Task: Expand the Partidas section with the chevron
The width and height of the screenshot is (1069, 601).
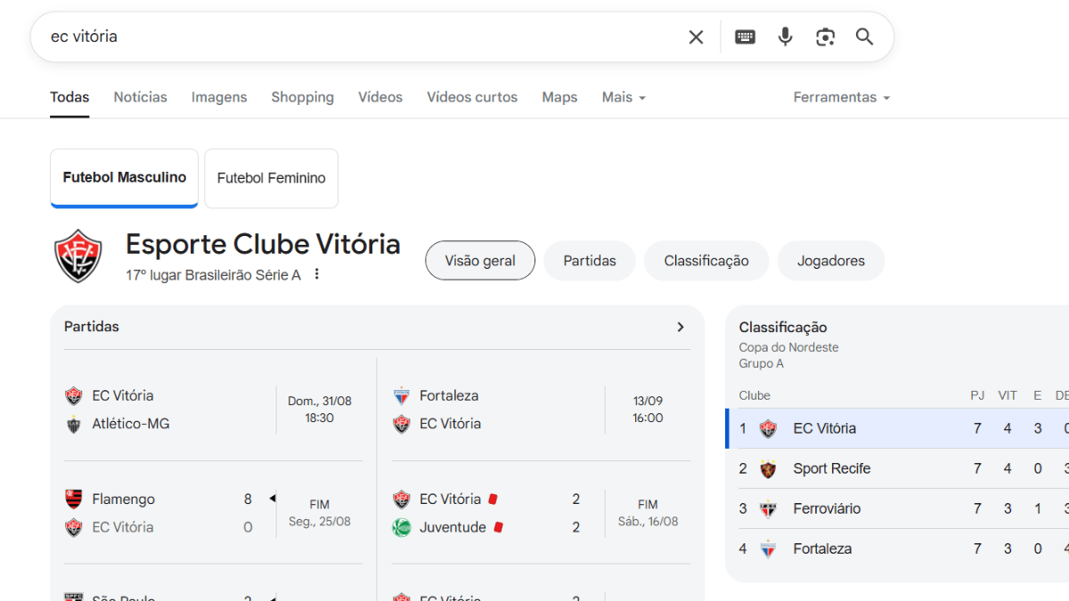Action: pos(681,327)
